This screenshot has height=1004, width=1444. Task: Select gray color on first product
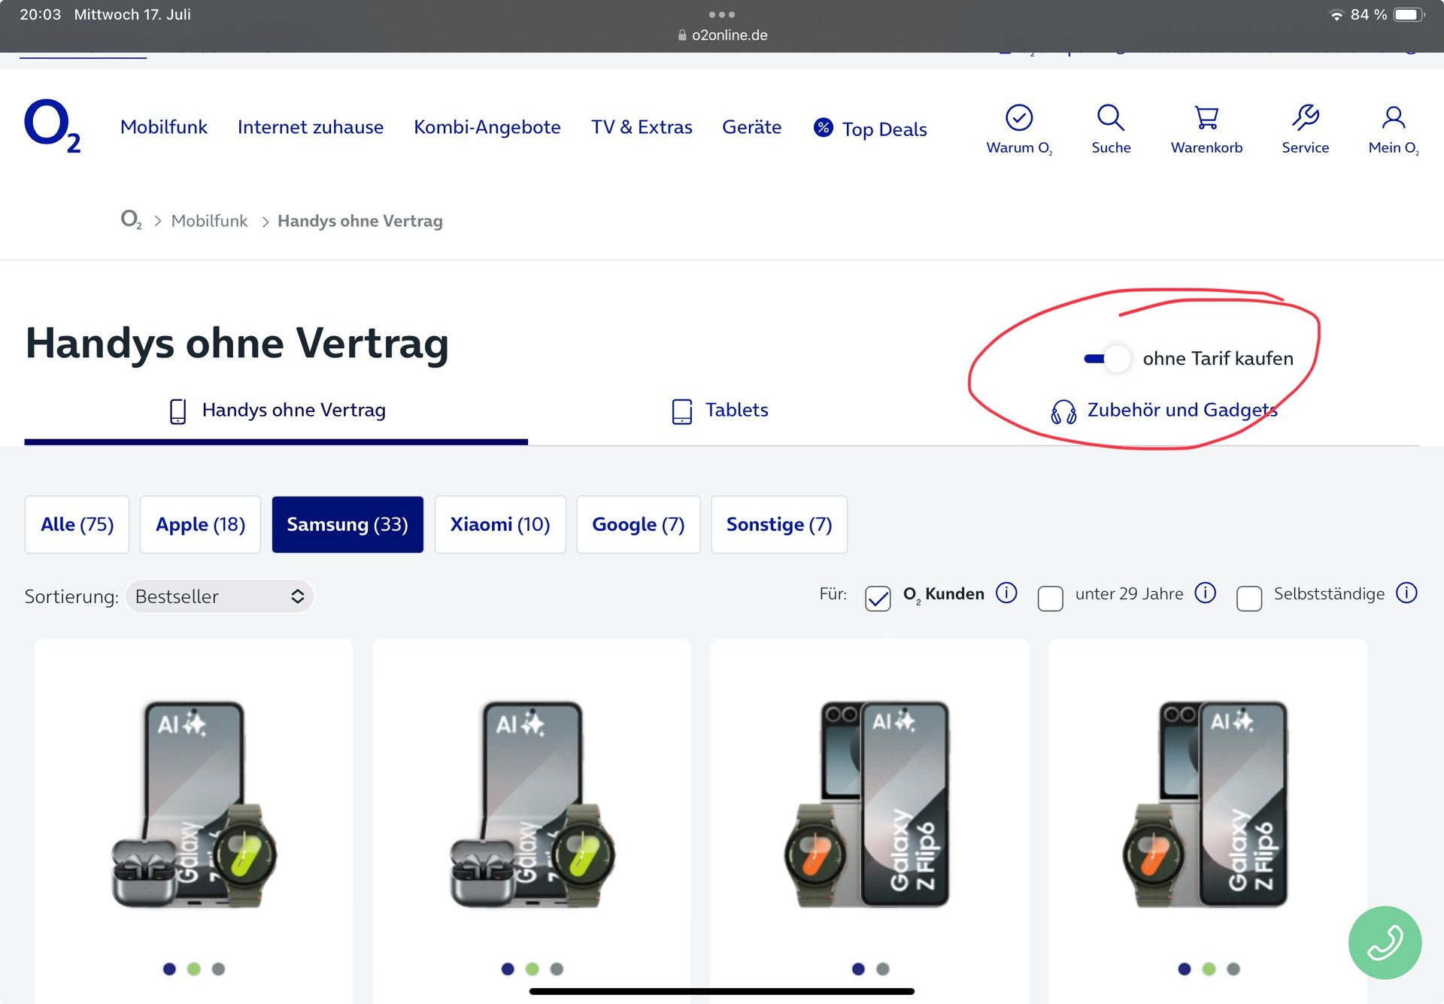(x=218, y=969)
